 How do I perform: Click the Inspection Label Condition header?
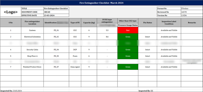click(169, 23)
